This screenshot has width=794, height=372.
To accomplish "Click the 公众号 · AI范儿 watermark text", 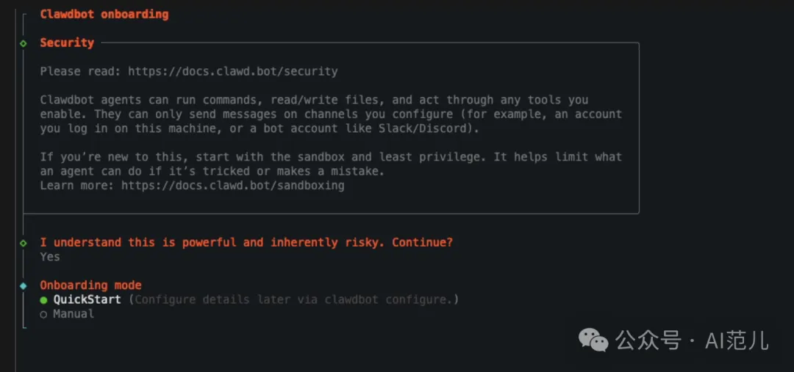I will (x=692, y=340).
